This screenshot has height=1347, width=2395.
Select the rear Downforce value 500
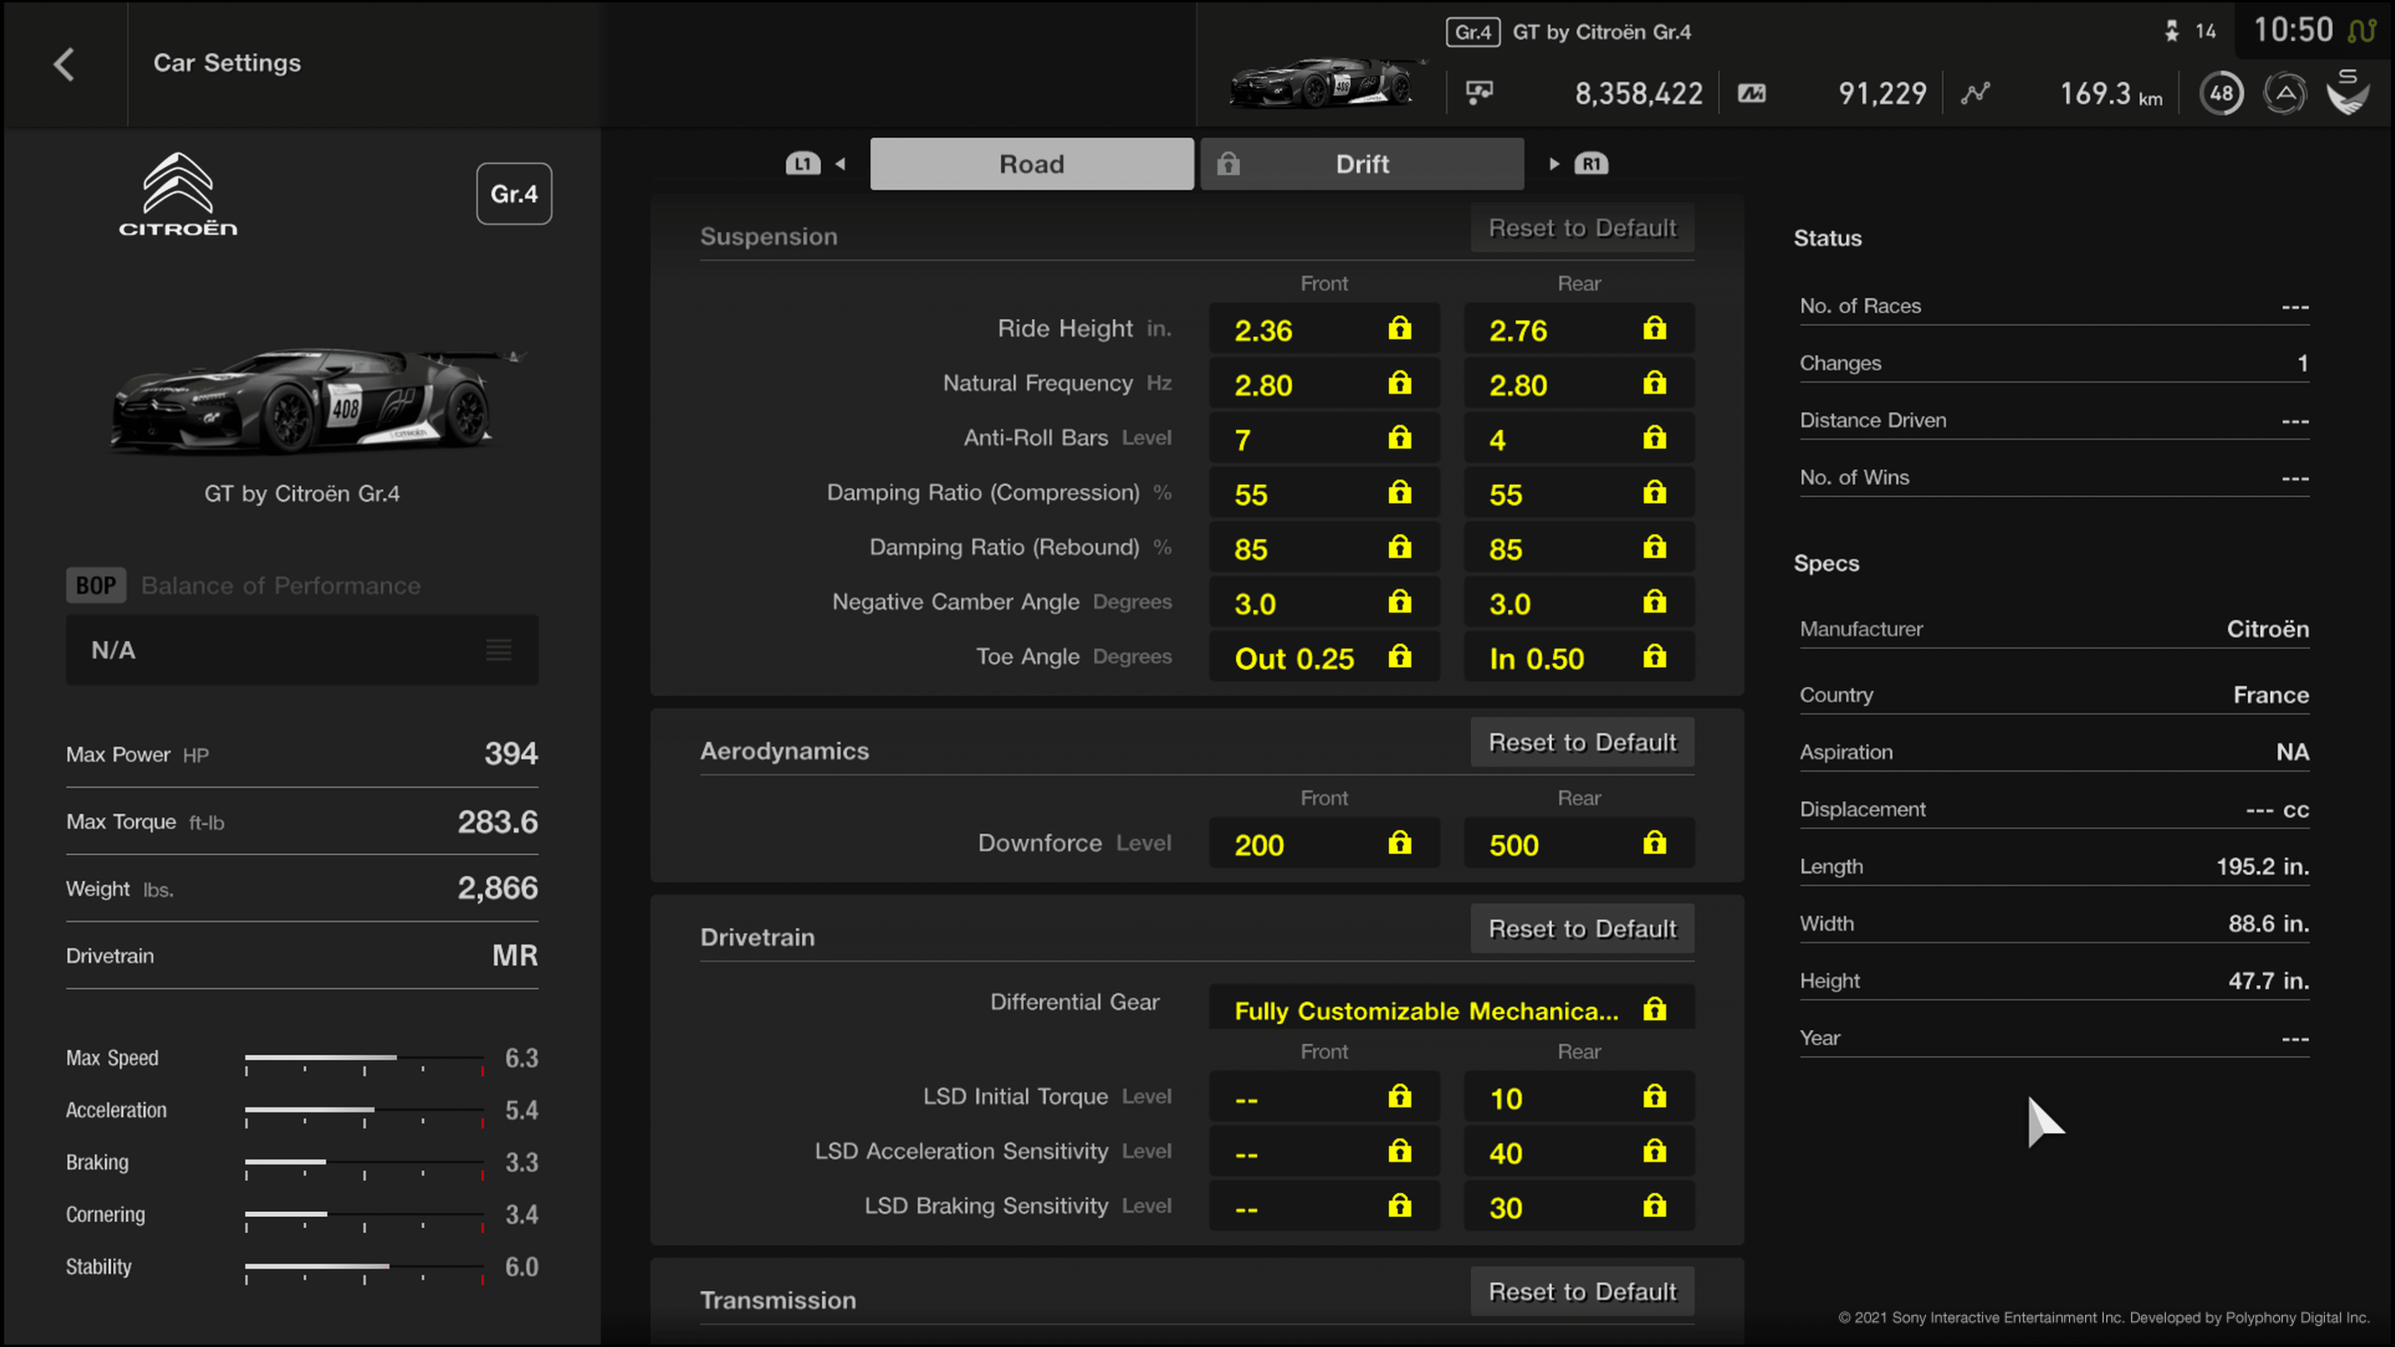click(1579, 843)
